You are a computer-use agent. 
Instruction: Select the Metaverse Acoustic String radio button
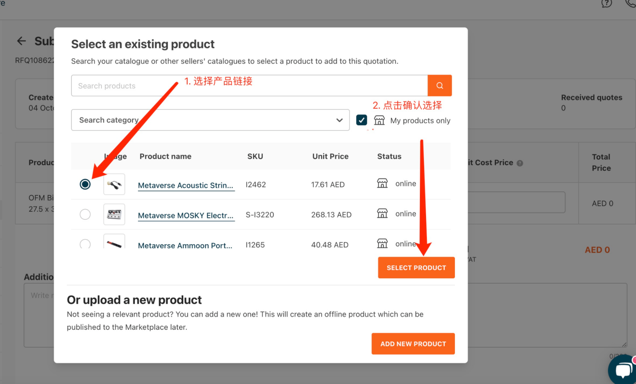point(85,184)
